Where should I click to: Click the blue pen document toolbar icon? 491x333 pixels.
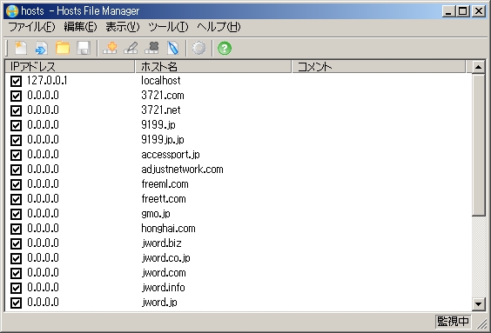[173, 48]
